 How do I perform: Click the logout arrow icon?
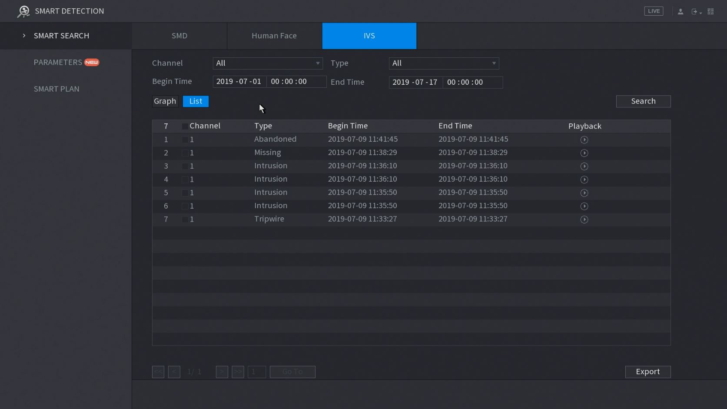coord(695,12)
